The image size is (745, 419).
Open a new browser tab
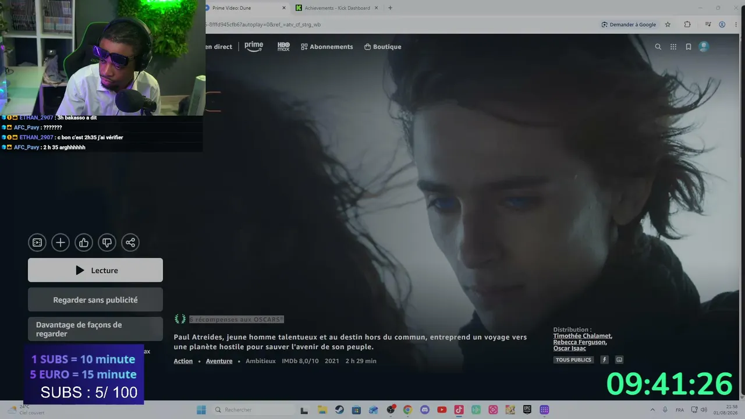[x=390, y=8]
